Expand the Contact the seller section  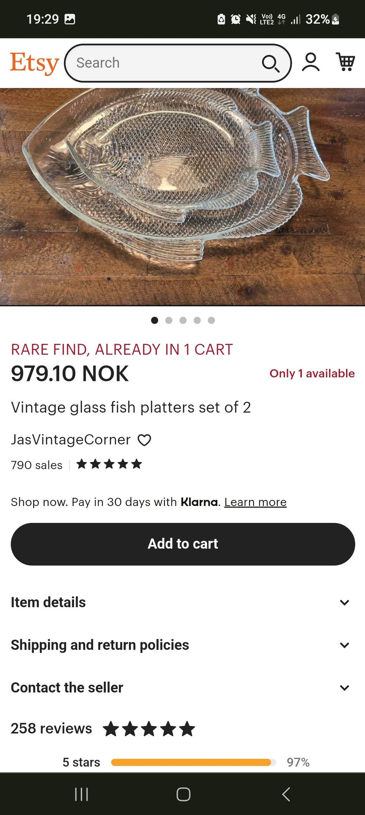pyautogui.click(x=182, y=688)
